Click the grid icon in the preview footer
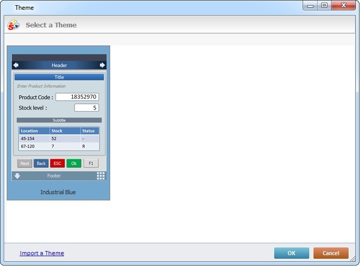 coord(100,176)
